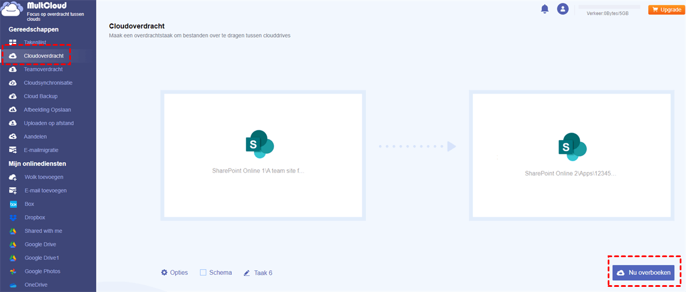Click the Opties gear icon
The image size is (686, 292).
coord(164,273)
